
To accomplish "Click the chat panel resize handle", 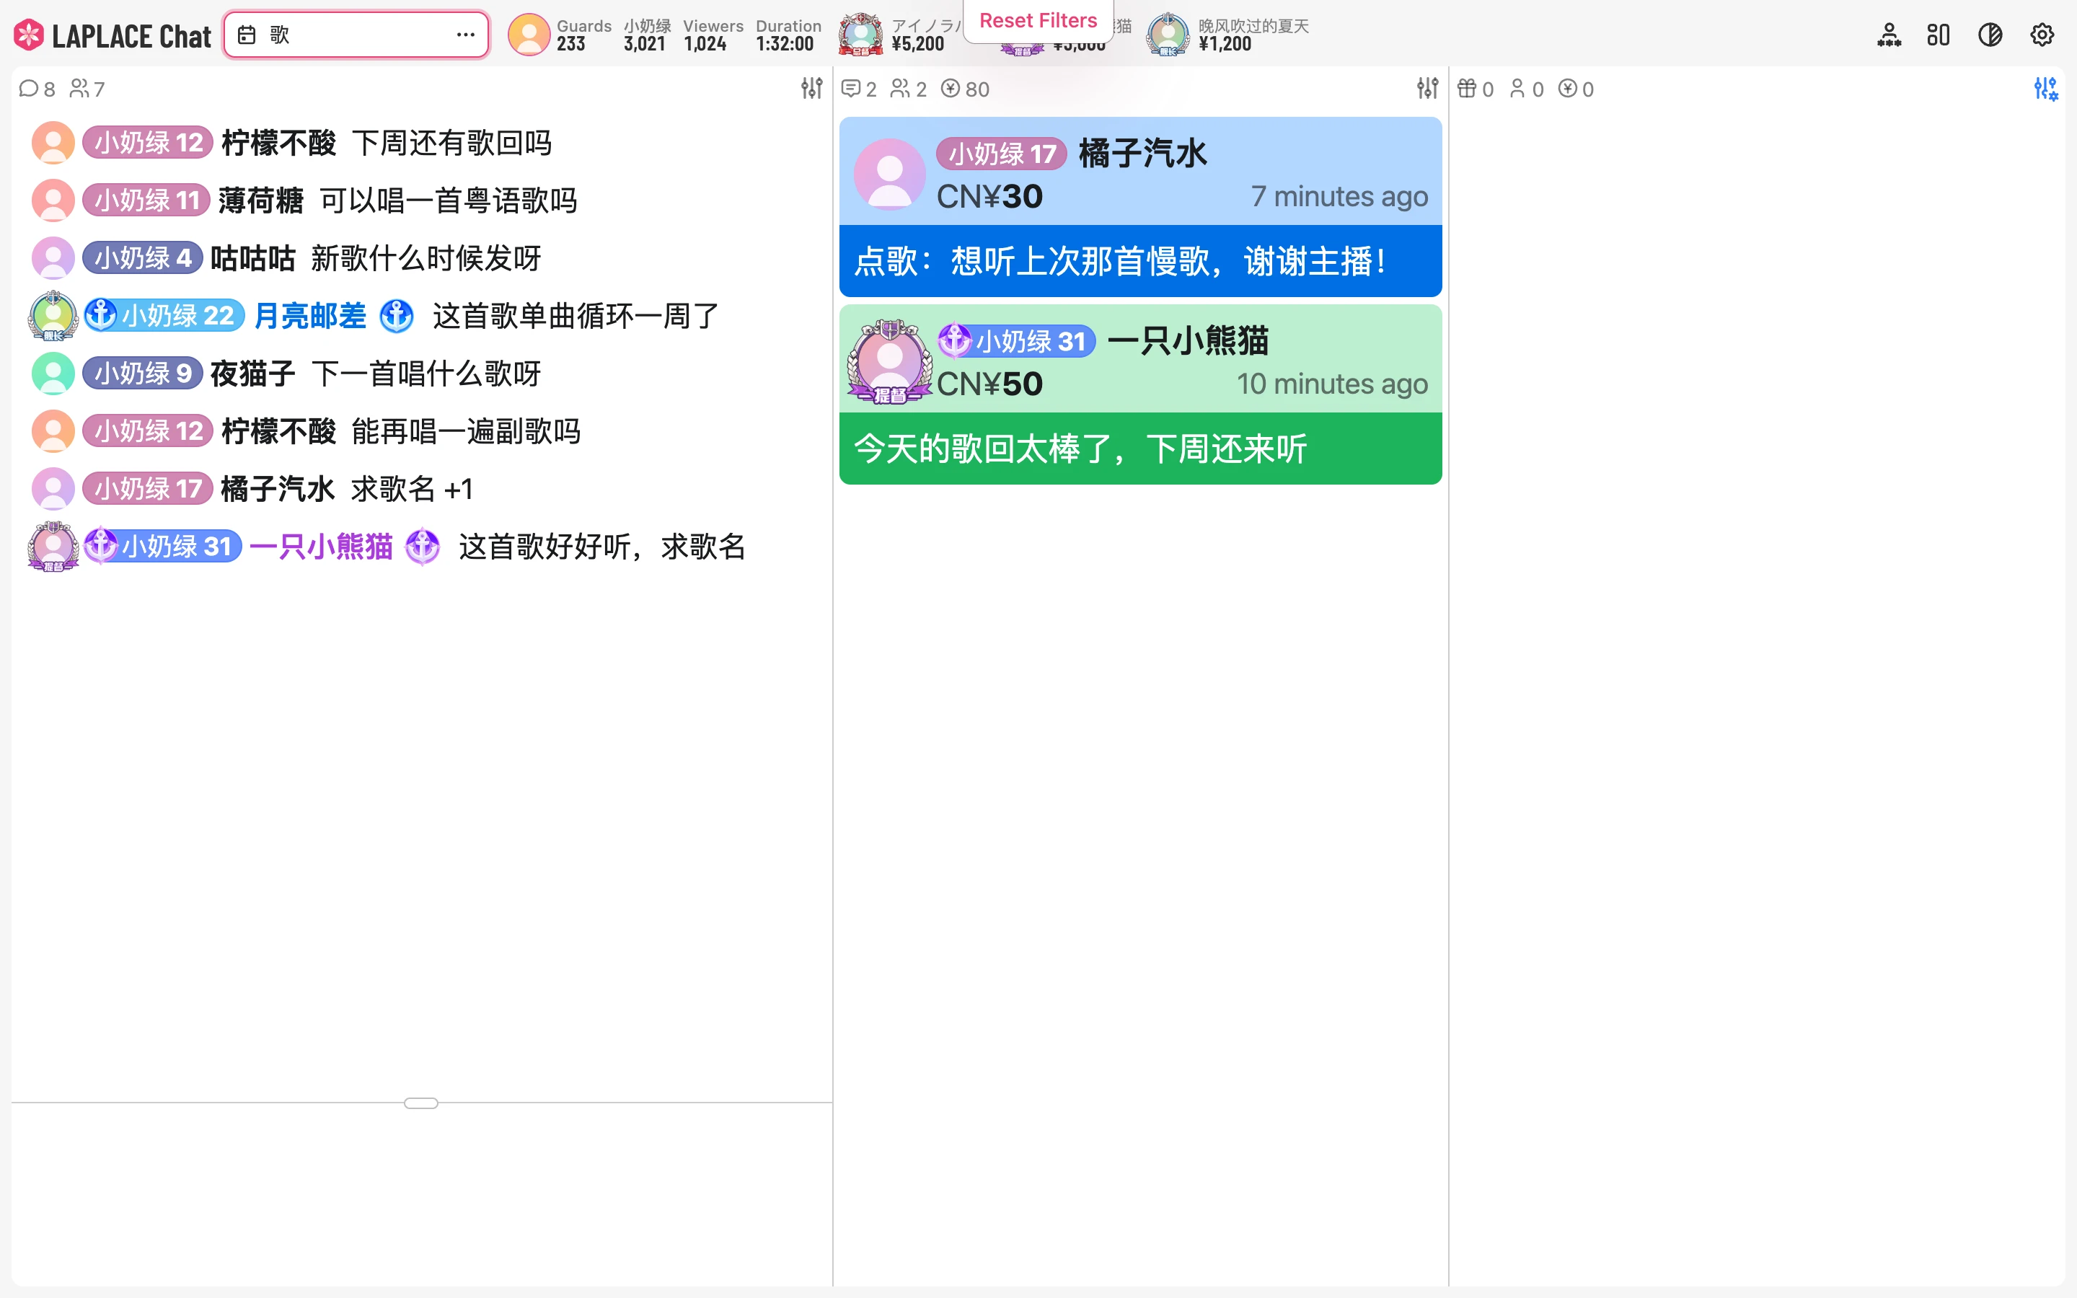I will [420, 1103].
